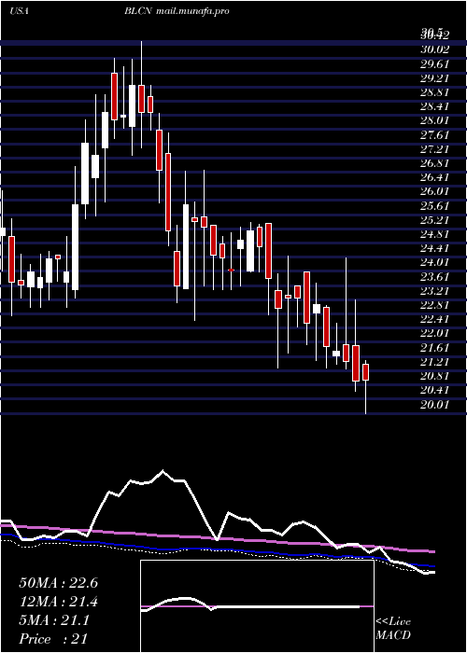Choose the 20.81 axis value
This screenshot has height=653, width=467.
tap(435, 376)
